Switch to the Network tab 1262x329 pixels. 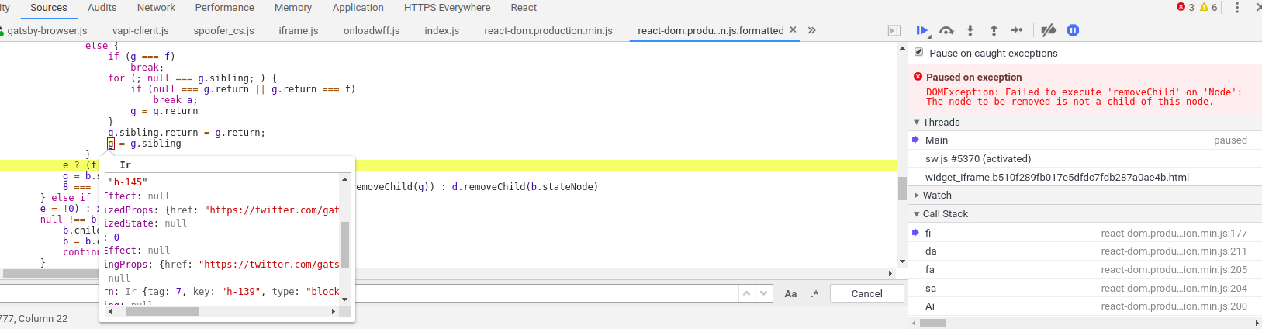coord(156,8)
